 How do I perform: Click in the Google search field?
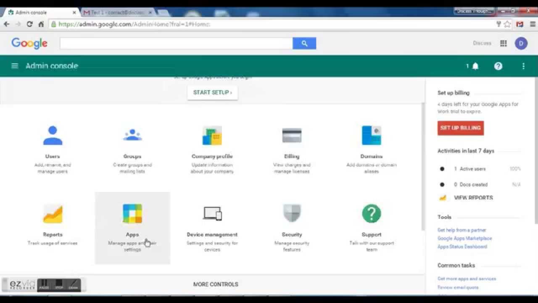tap(176, 43)
